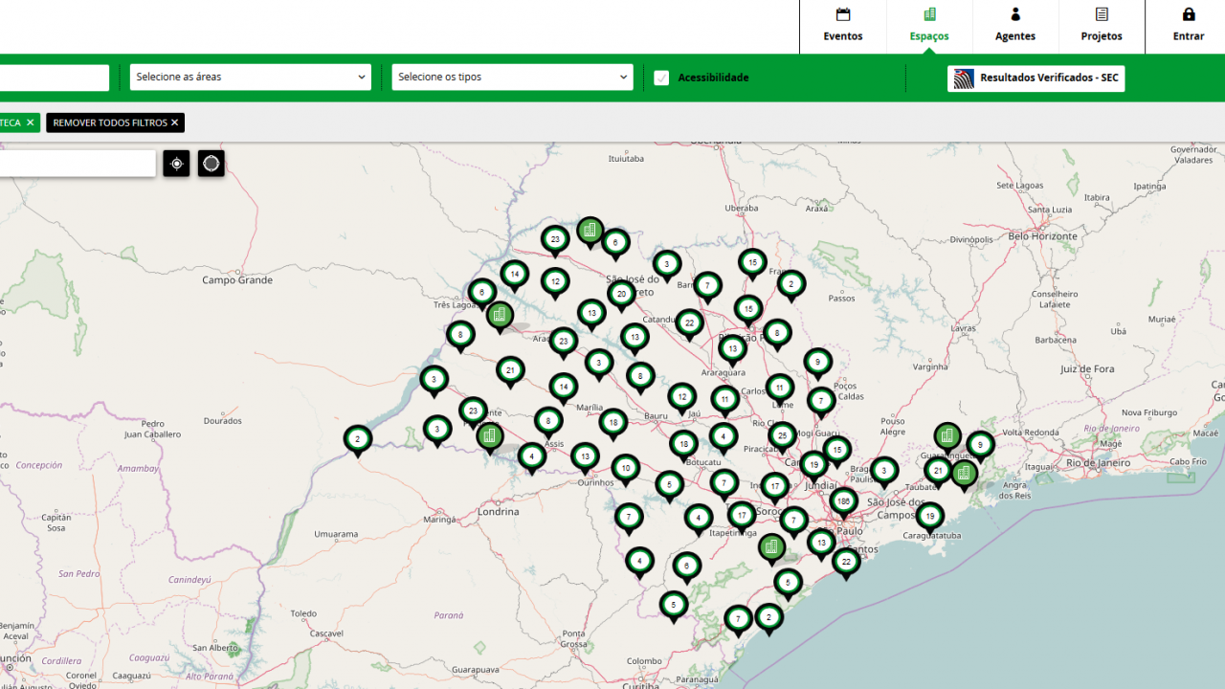Switch to the Espaços tab
This screenshot has width=1225, height=689.
pos(929,27)
